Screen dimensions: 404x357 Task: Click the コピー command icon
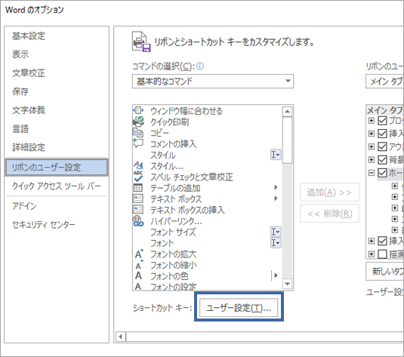[138, 132]
